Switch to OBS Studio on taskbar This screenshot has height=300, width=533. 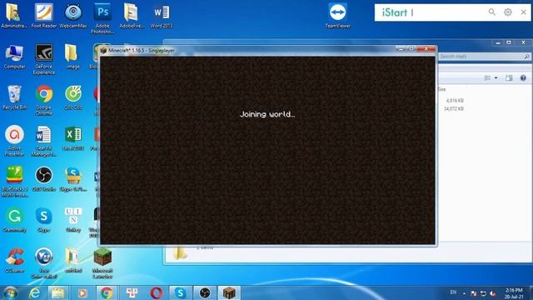(x=205, y=292)
